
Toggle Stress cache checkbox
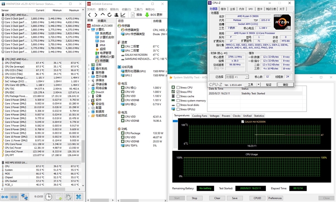[178, 96]
